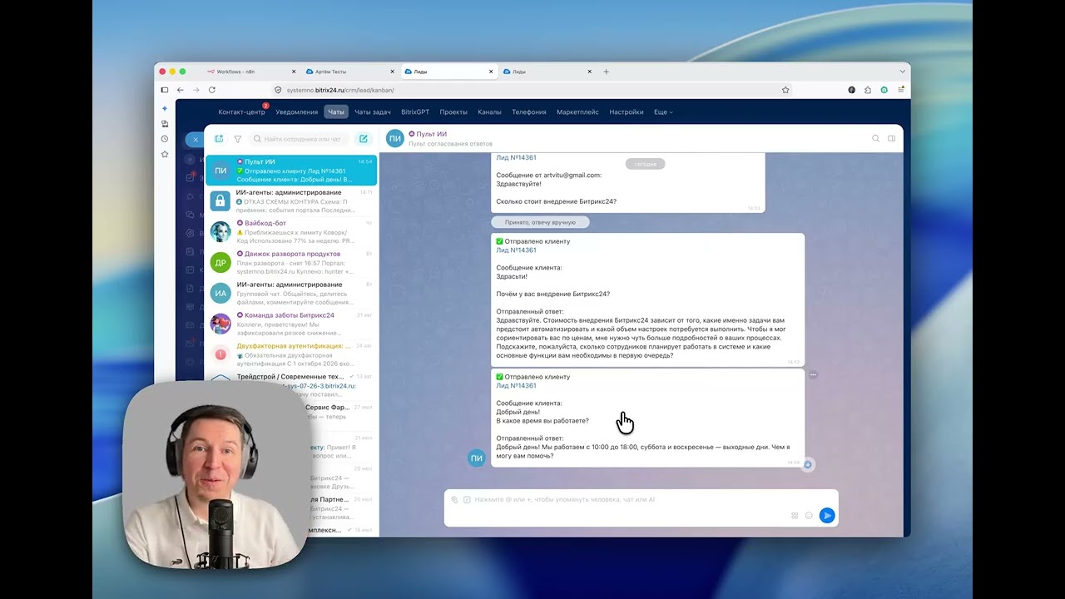
Task: Open the first Лид №14361 link near the top of chat
Action: (x=516, y=157)
